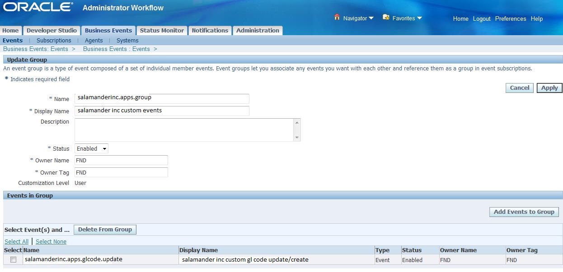
Task: Click the Display Name input field
Action: 162,111
